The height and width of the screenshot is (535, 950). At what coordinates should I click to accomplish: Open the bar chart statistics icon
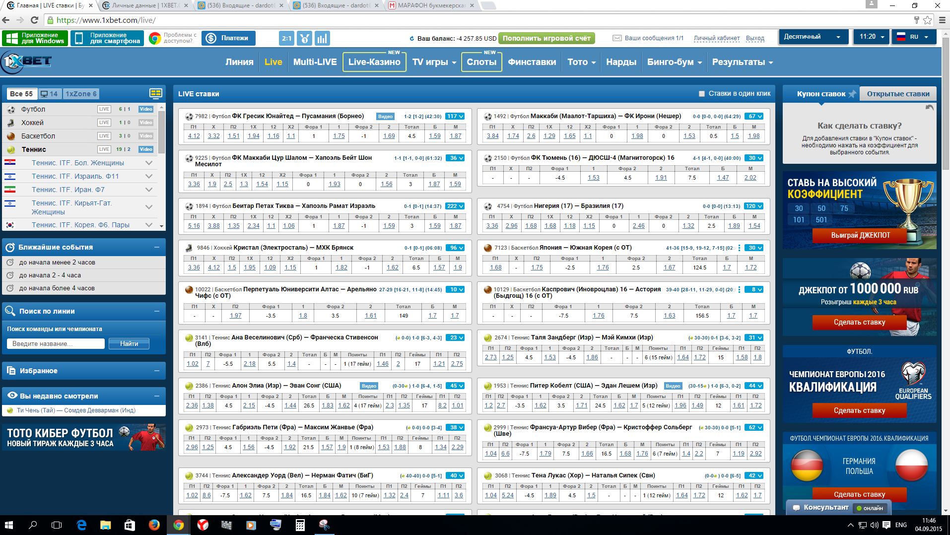pos(322,38)
